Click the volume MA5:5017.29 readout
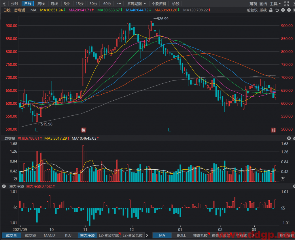The width and height of the screenshot is (295, 240). [x=57, y=138]
